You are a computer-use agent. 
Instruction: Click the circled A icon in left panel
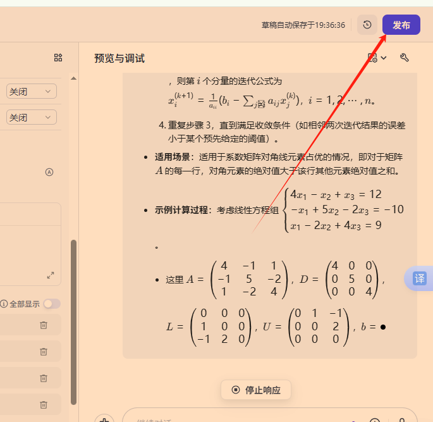coord(49,172)
